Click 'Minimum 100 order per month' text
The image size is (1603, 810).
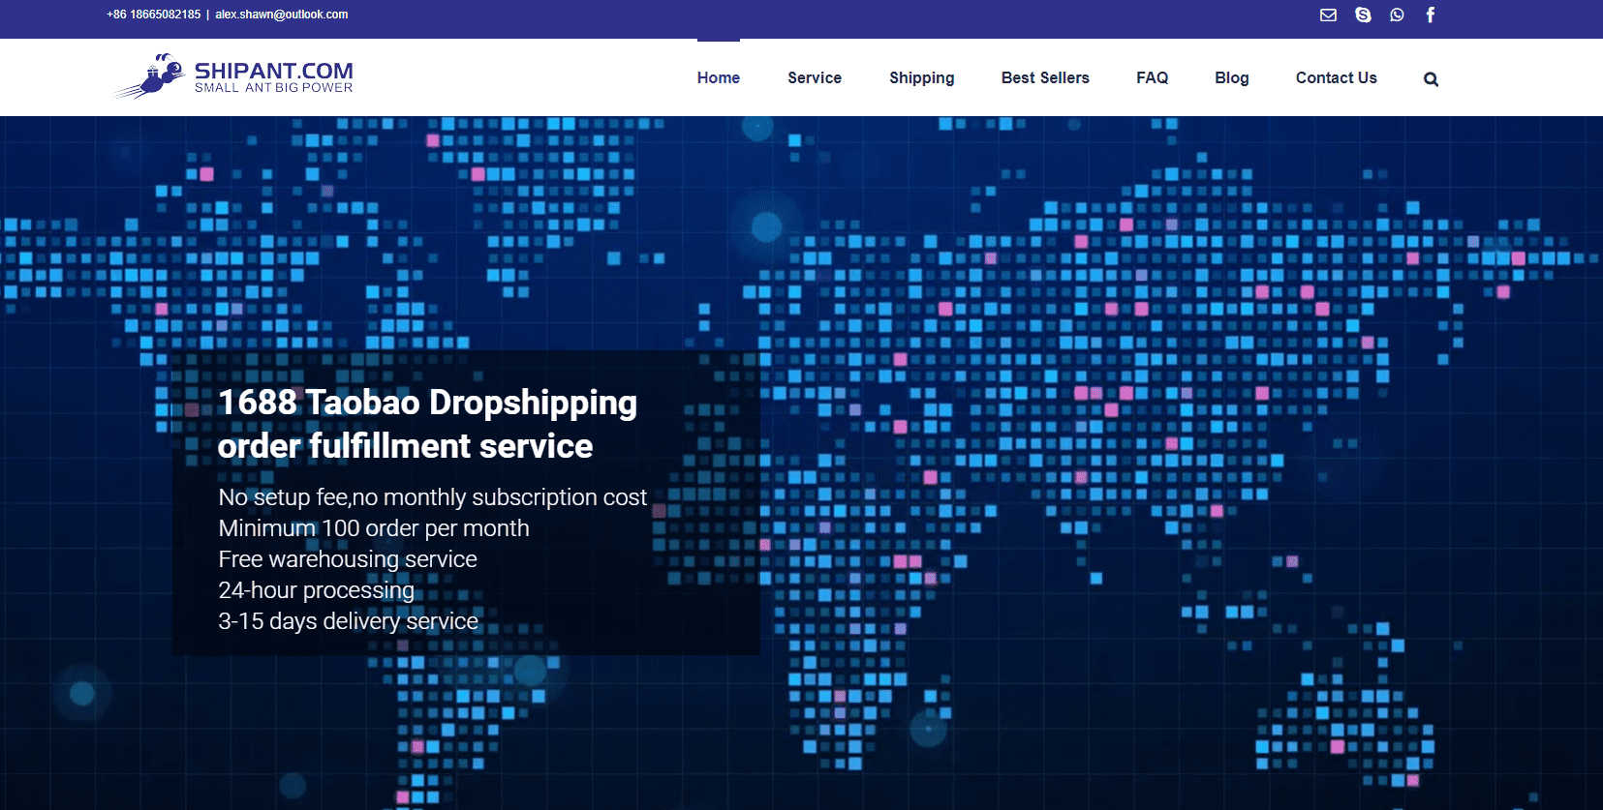pyautogui.click(x=374, y=528)
